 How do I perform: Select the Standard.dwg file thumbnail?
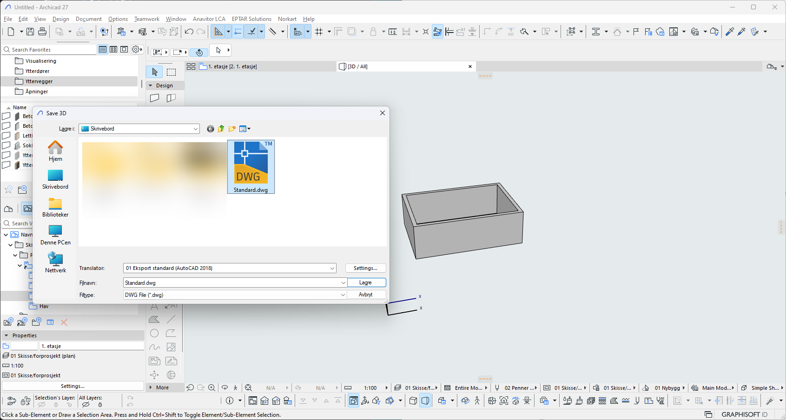tap(251, 166)
